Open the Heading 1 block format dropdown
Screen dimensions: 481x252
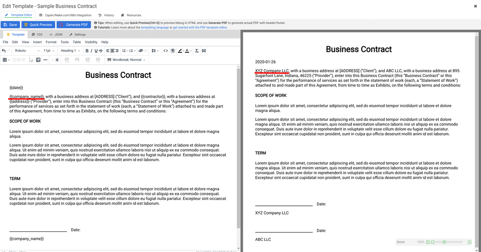(x=70, y=50)
